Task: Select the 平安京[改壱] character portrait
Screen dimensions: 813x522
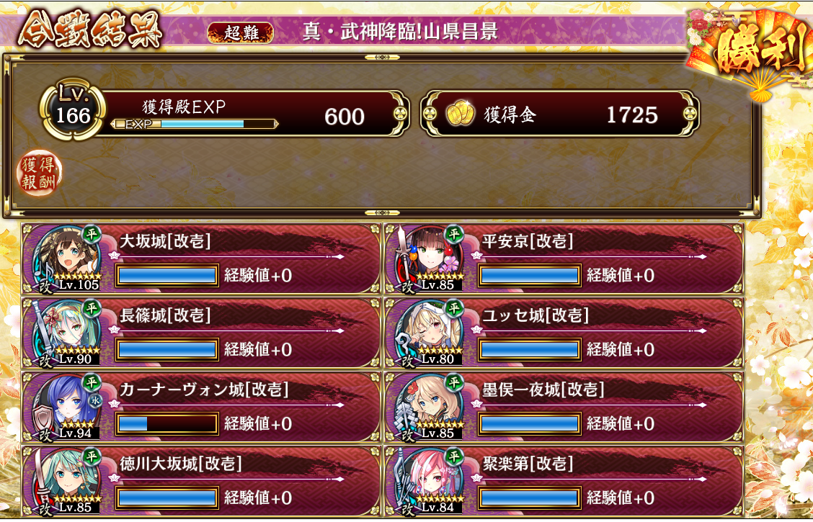Action: pyautogui.click(x=428, y=258)
